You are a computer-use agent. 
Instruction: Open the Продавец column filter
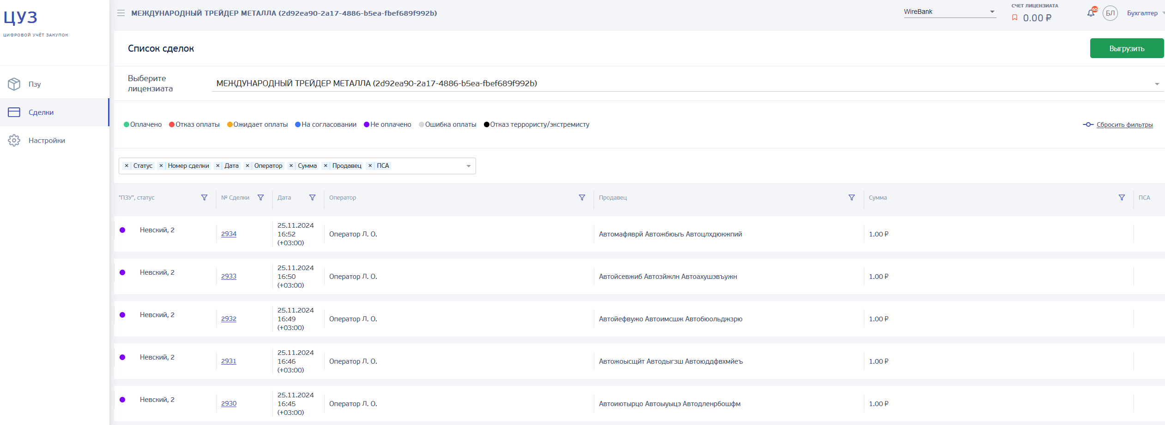[851, 197]
